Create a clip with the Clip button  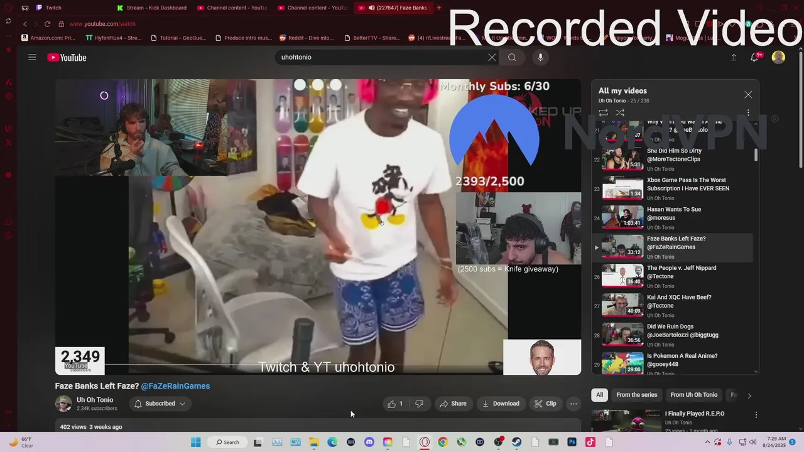[545, 404]
